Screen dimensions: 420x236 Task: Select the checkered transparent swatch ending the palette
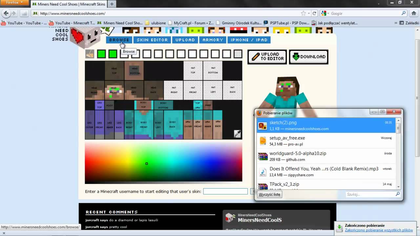(238, 54)
